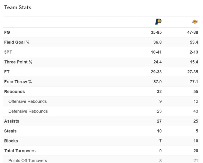Select the 87.9 free throw percentage

pos(158,82)
